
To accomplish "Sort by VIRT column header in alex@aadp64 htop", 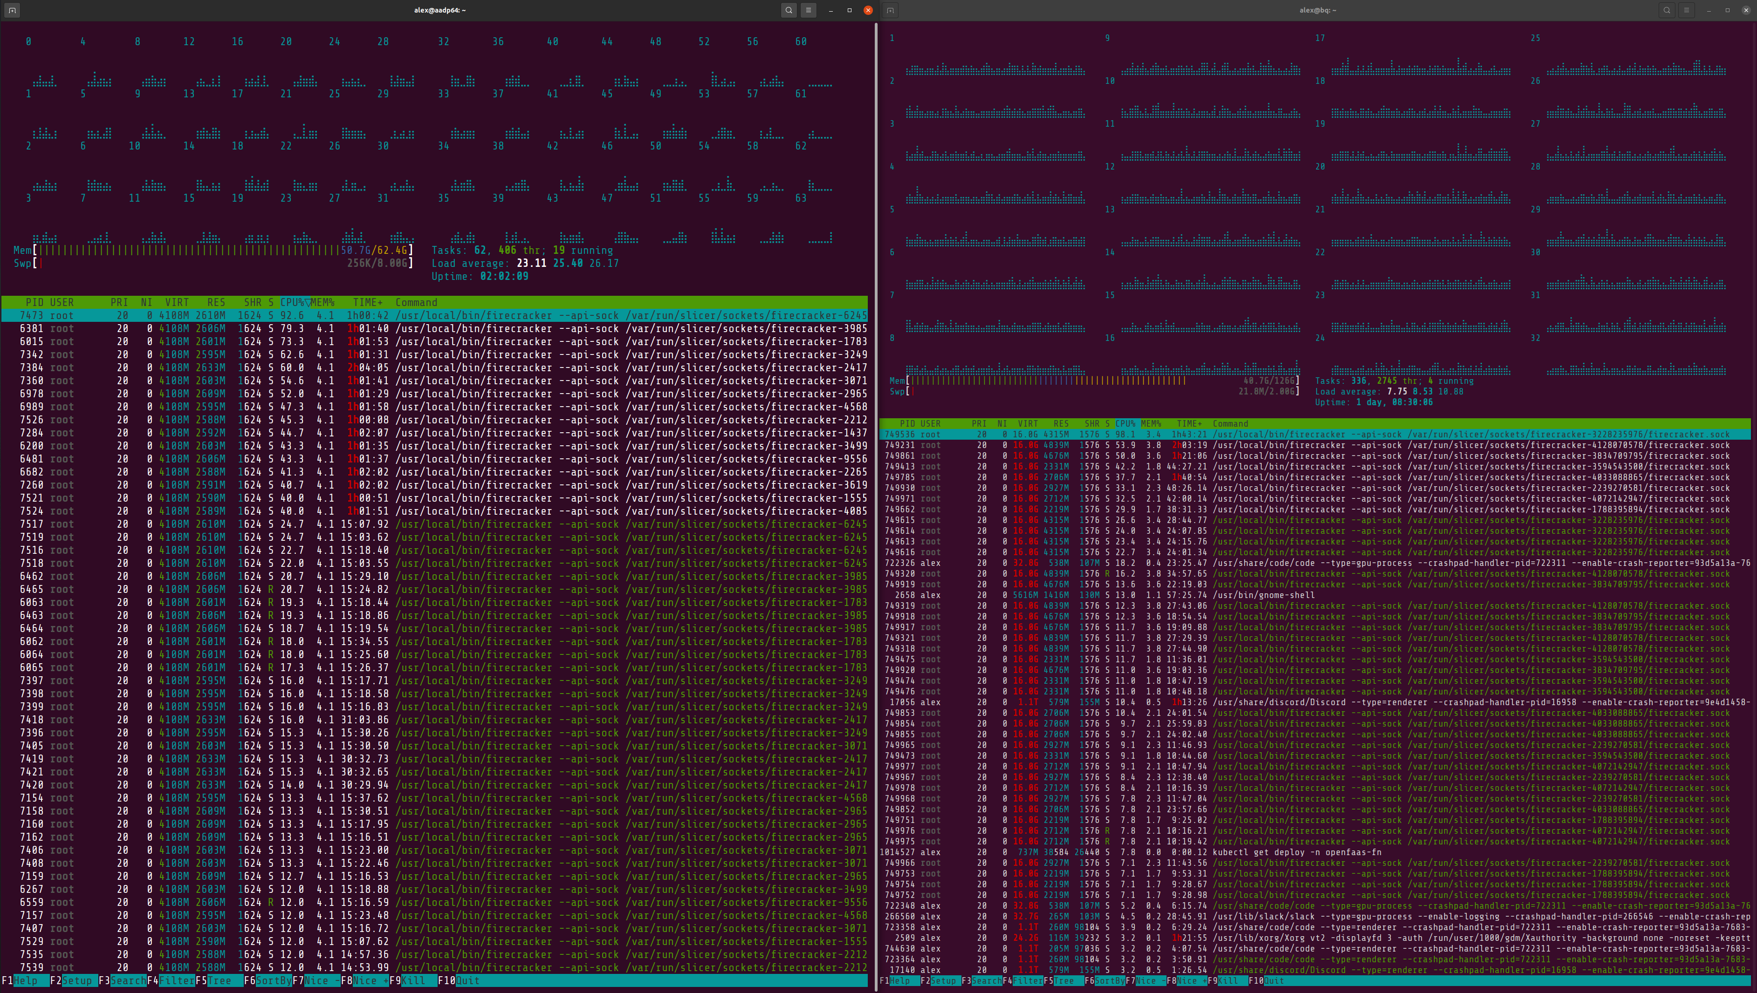I will (177, 302).
